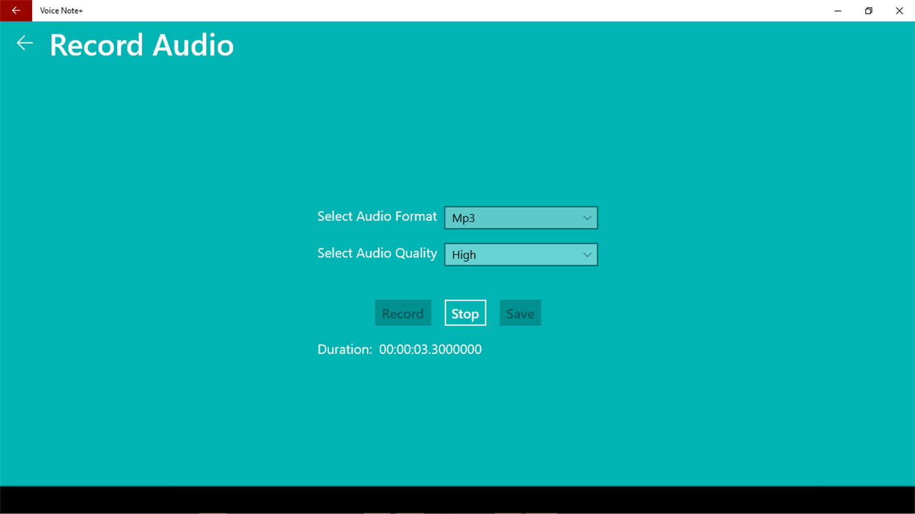
Task: Click the Select Audio Quality label
Action: [x=377, y=253]
